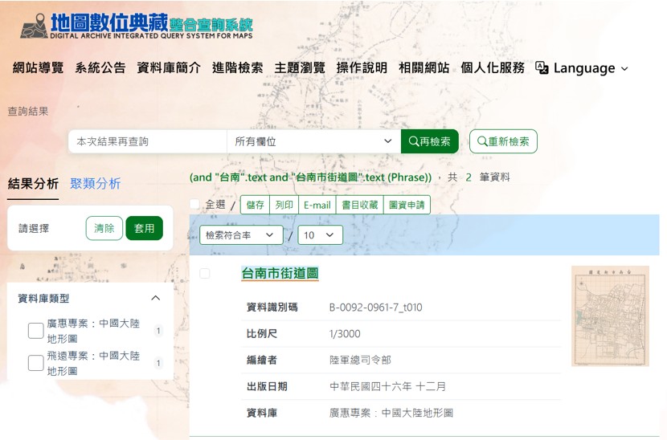Click the 儲存 save toolbar button

[x=255, y=205]
